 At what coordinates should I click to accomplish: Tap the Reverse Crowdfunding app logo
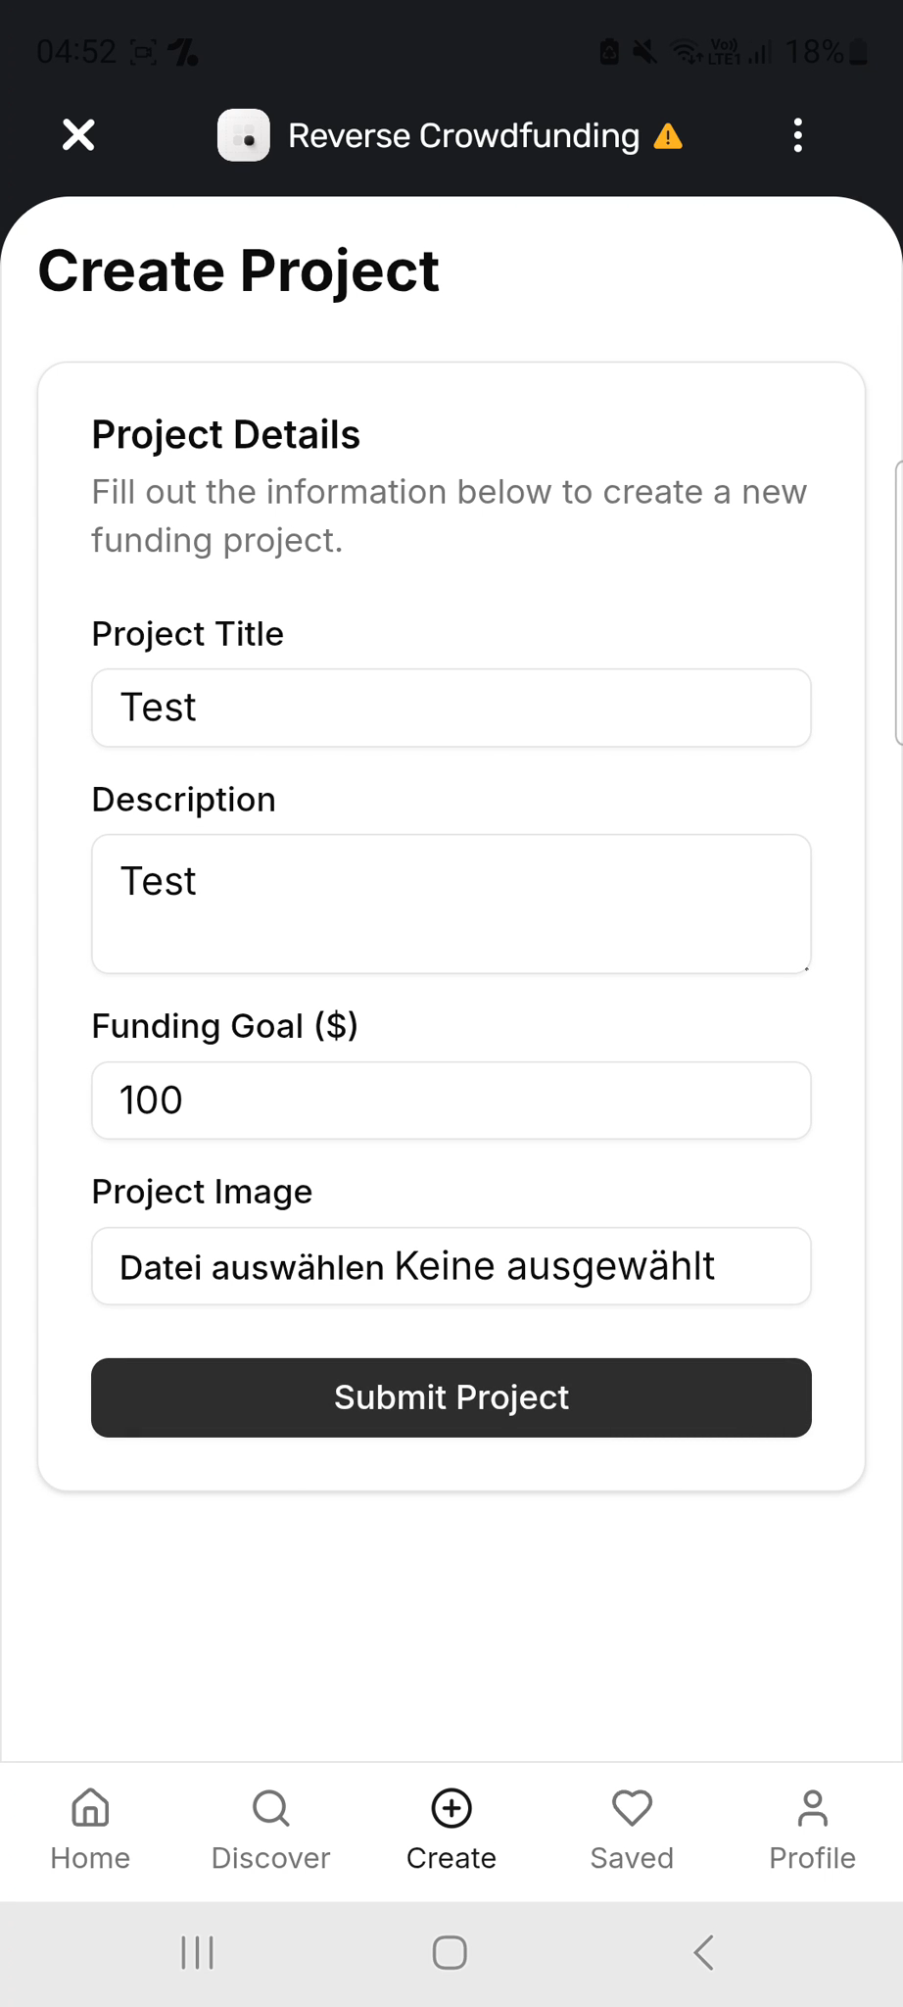click(244, 135)
